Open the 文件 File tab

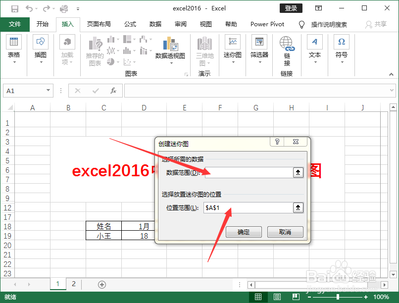15,24
